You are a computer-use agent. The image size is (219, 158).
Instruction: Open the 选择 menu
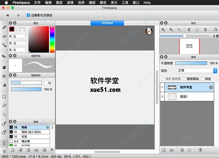[x=81, y=3]
